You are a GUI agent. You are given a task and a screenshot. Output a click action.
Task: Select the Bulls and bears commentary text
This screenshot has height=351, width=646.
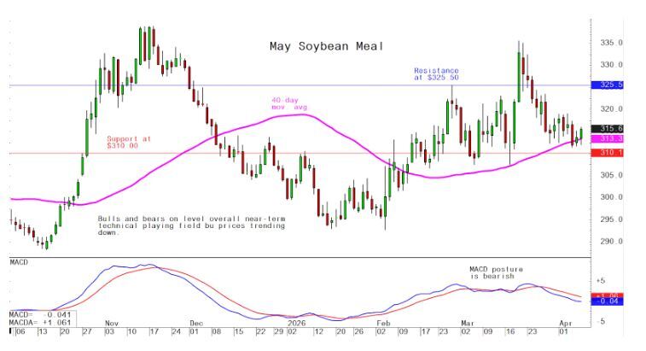pyautogui.click(x=191, y=225)
